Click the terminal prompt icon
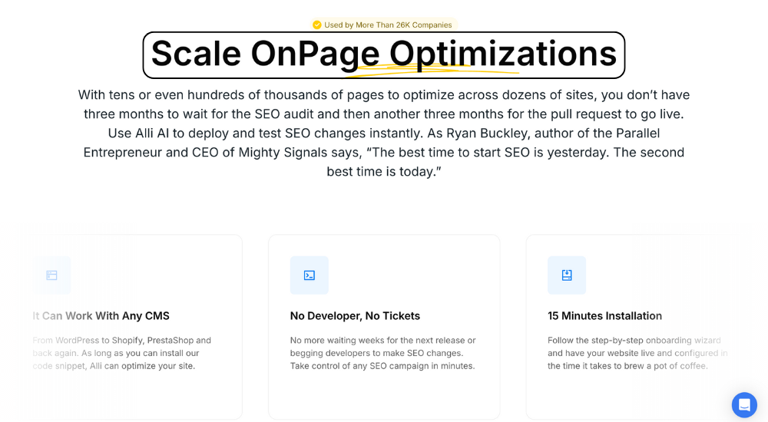This screenshot has width=768, height=422. (x=309, y=275)
